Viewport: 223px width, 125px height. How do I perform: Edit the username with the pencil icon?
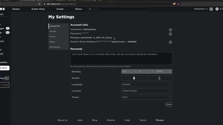point(170,30)
